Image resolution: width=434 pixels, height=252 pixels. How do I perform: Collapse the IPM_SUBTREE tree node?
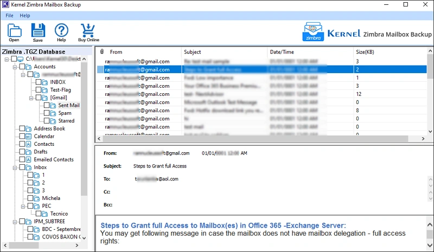point(15,222)
